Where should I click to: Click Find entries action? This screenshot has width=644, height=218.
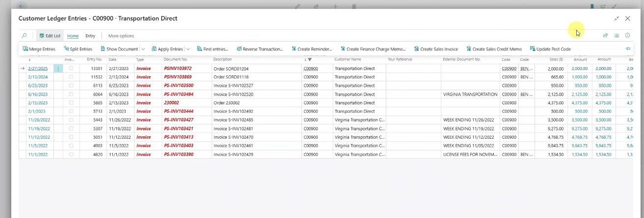point(213,49)
